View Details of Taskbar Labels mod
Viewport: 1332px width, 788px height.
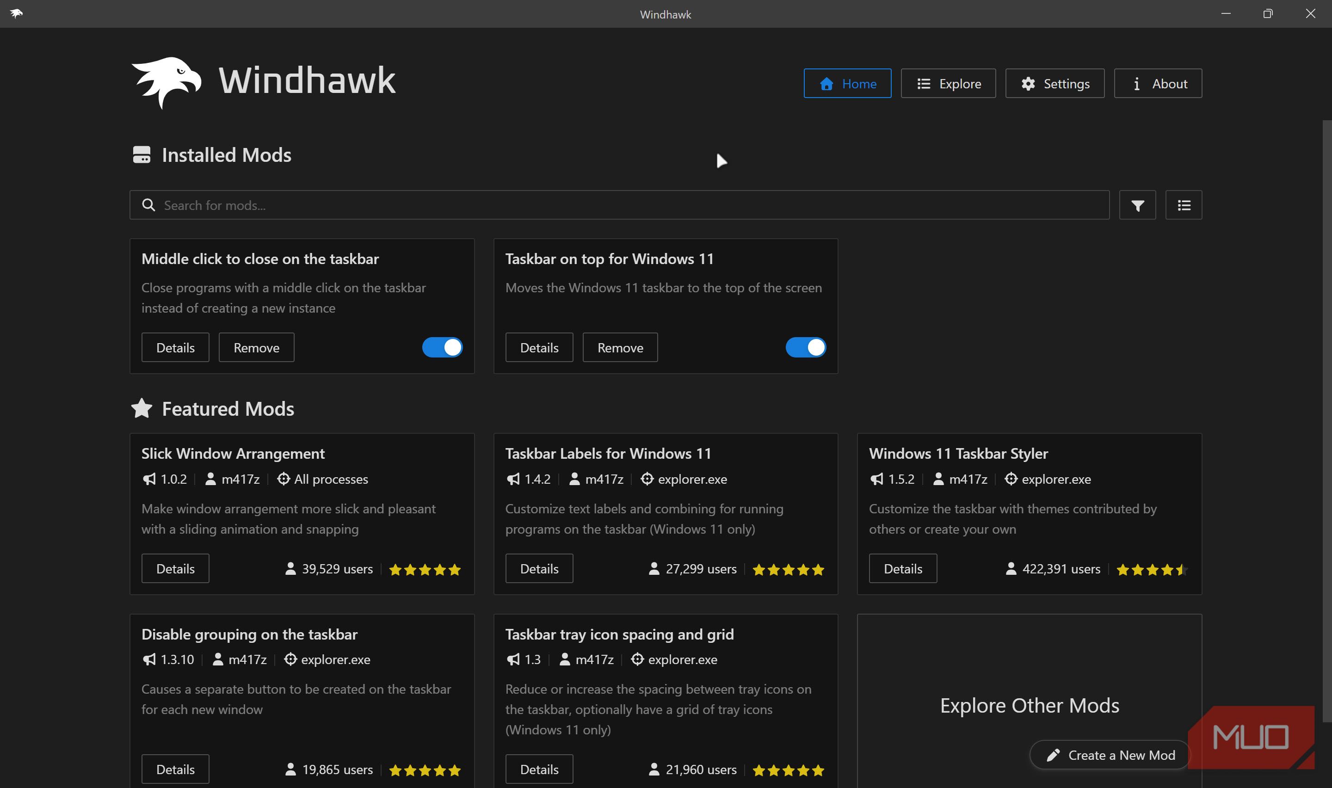coord(539,569)
